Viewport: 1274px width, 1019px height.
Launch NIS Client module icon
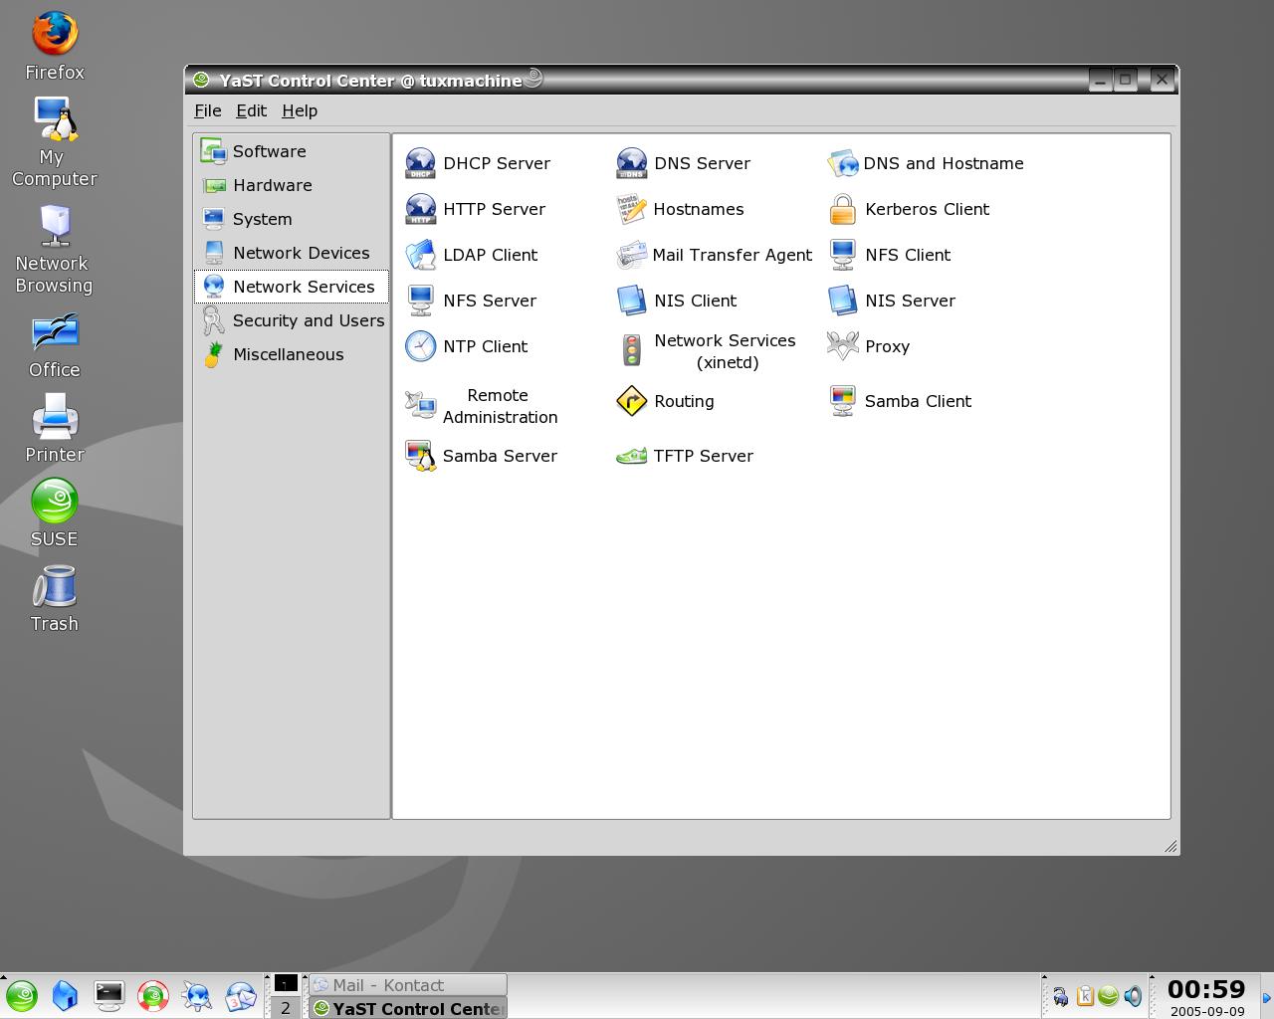coord(632,301)
